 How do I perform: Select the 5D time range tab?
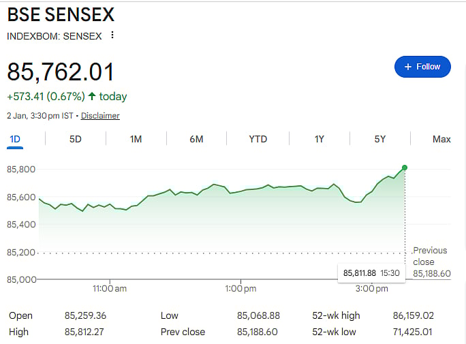click(76, 139)
